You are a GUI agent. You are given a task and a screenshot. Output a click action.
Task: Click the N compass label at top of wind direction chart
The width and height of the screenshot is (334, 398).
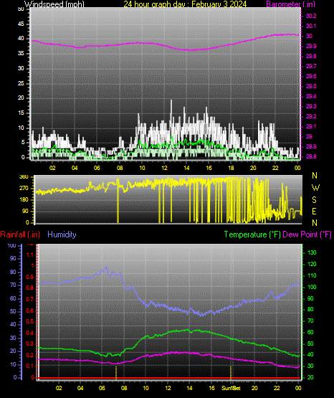coord(315,176)
